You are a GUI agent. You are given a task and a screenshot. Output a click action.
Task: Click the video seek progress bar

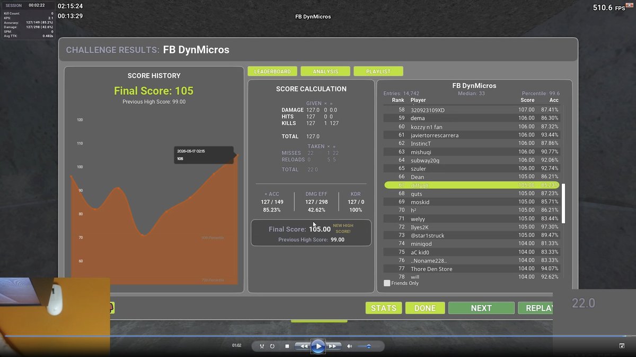pyautogui.click(x=318, y=336)
